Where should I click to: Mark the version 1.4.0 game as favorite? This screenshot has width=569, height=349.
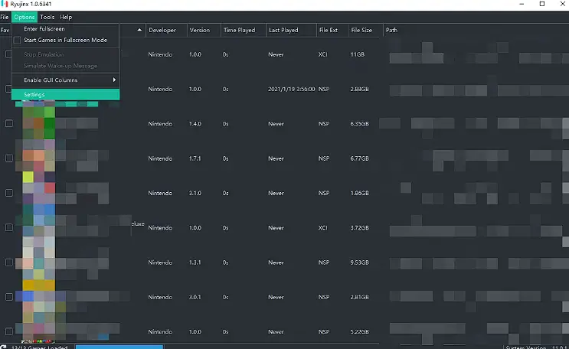tap(9, 124)
